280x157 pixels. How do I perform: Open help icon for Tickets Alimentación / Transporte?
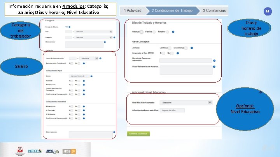tap(84, 90)
